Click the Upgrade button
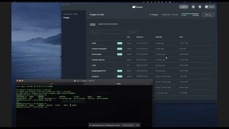Viewport: 229px width, 129px height. (184, 7)
